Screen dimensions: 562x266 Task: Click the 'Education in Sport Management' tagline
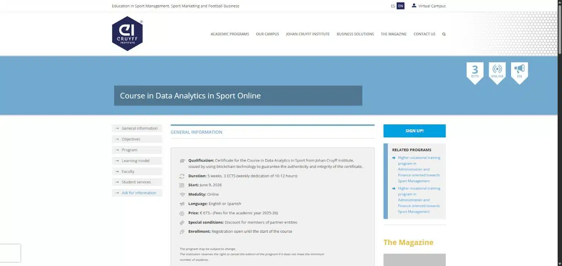click(175, 6)
